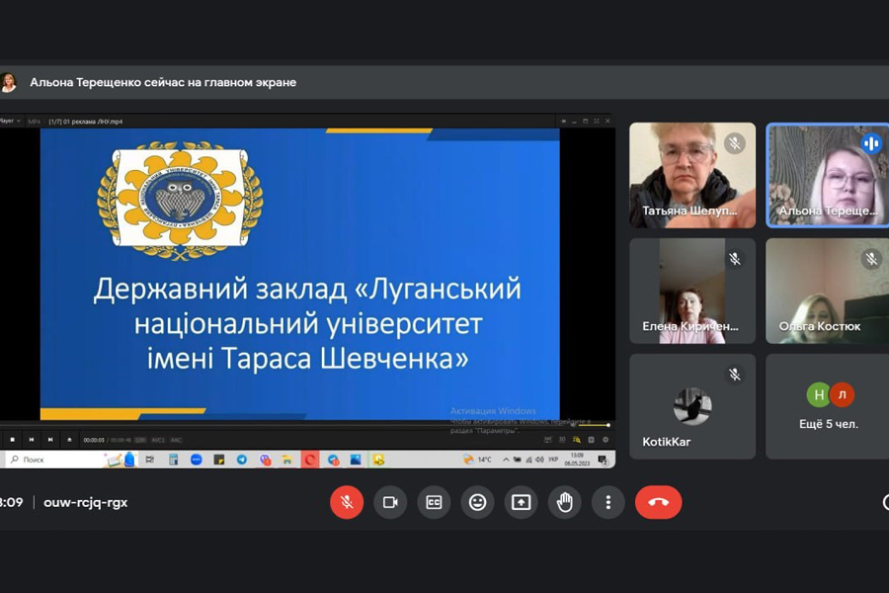This screenshot has height=593, width=889.
Task: Open the Calculator from the taskbar
Action: [x=174, y=460]
